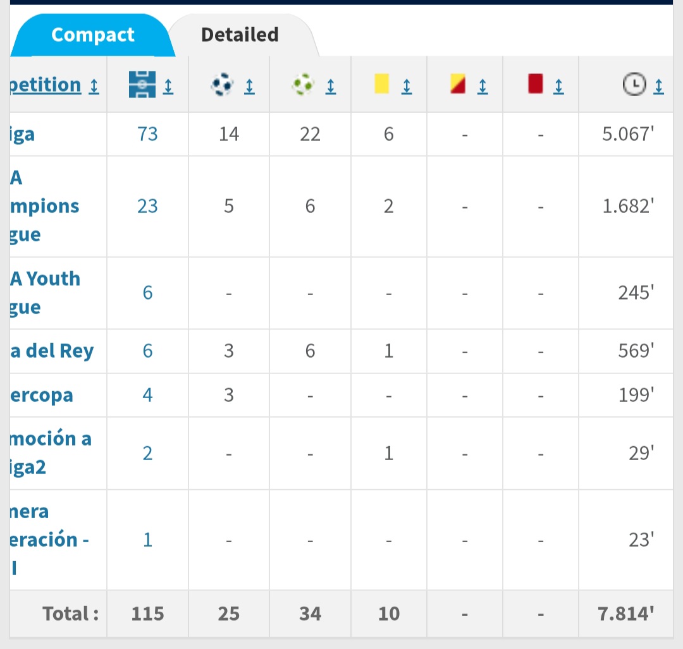Switch to the Compact tab
The width and height of the screenshot is (683, 649).
click(92, 35)
